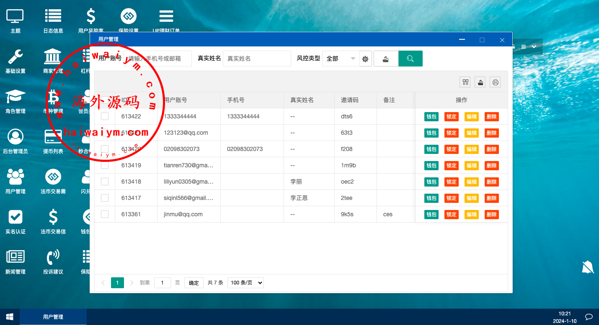The image size is (599, 325).
Task: Click the column filter grid icon
Action: pos(465,82)
